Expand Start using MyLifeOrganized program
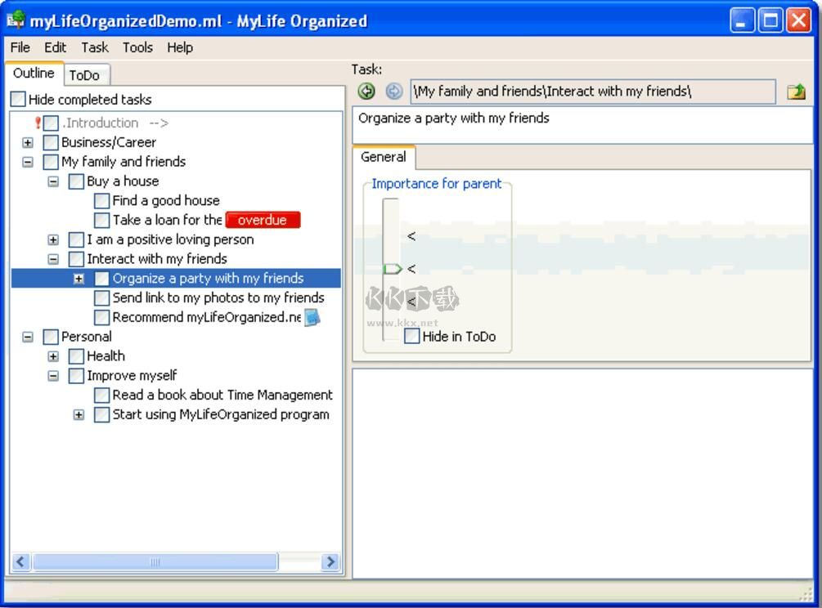The width and height of the screenshot is (822, 608). tap(79, 414)
